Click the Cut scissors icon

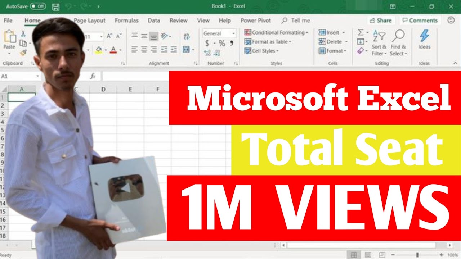tap(23, 34)
